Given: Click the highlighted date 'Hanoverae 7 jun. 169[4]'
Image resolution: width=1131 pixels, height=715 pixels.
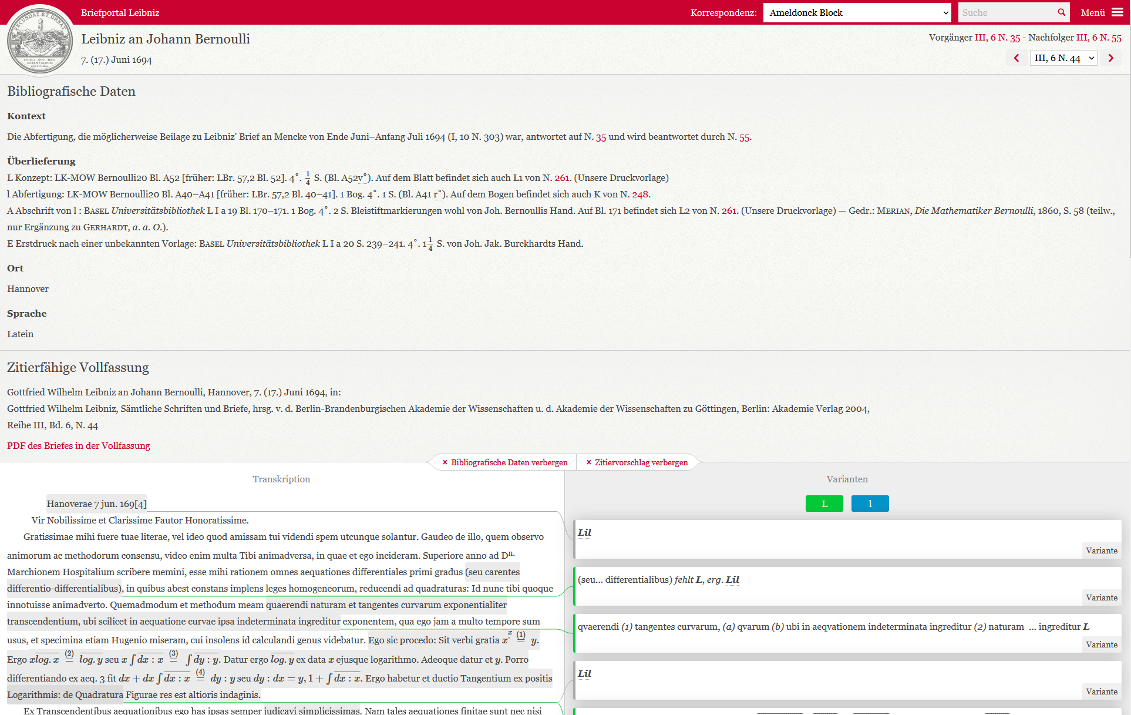Looking at the screenshot, I should point(97,504).
